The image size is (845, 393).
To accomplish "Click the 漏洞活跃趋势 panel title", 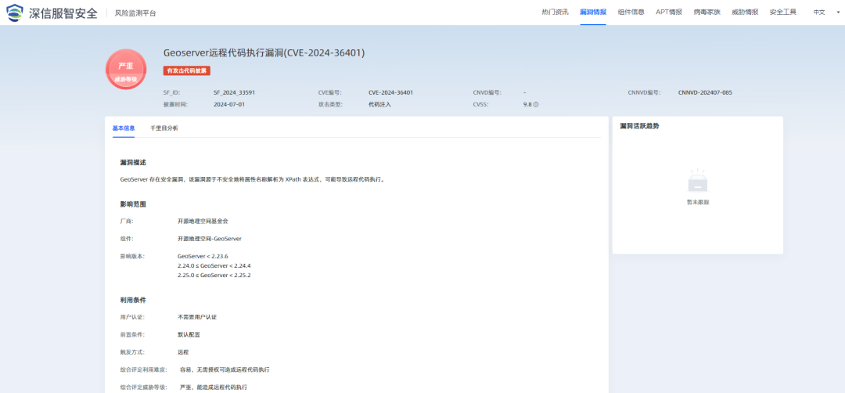I will [x=639, y=126].
